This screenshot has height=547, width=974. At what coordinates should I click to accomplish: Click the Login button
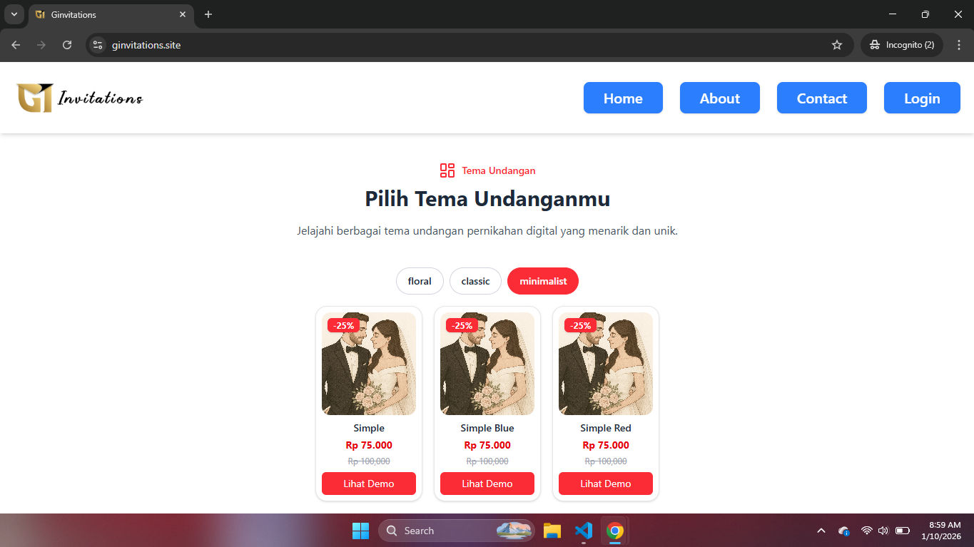pos(922,98)
